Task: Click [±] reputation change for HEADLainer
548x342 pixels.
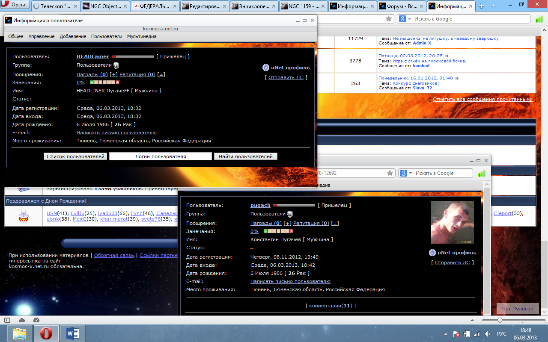Action: pos(161,74)
